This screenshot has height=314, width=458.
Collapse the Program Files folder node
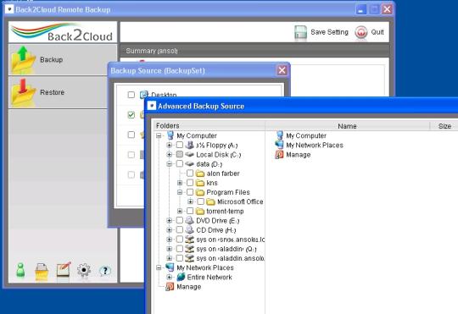tap(180, 192)
